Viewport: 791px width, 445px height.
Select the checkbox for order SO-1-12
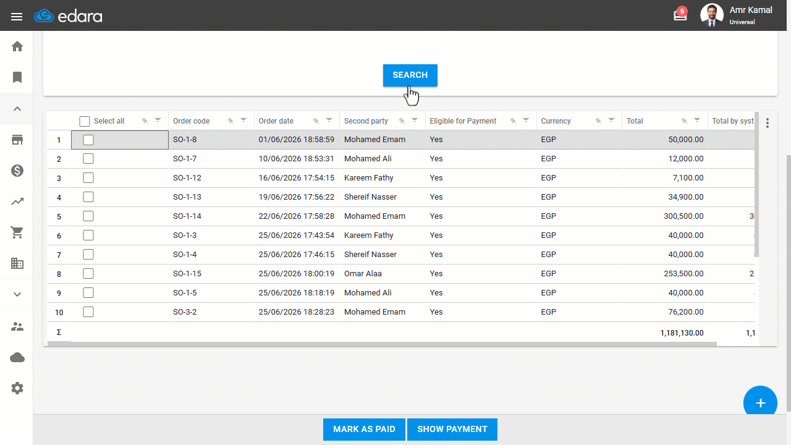click(88, 178)
